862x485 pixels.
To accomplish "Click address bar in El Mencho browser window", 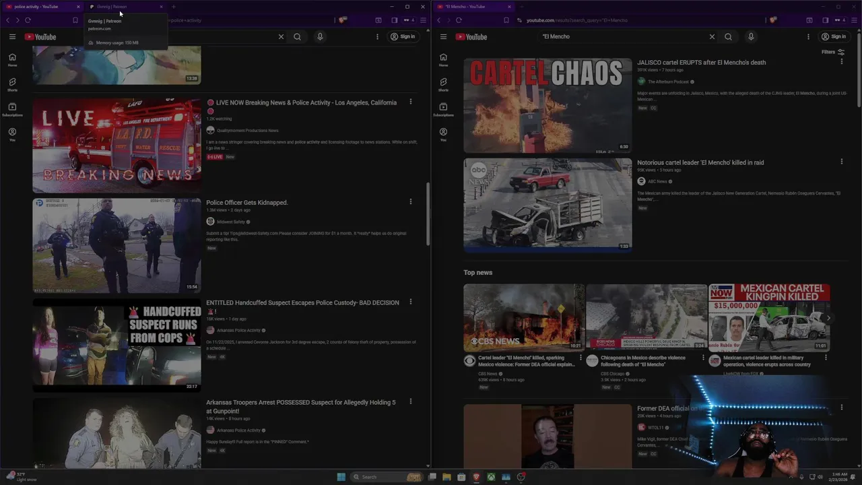I will coord(640,20).
